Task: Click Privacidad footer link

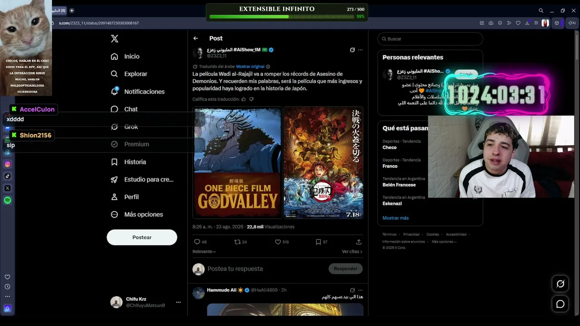Action: [x=411, y=235]
